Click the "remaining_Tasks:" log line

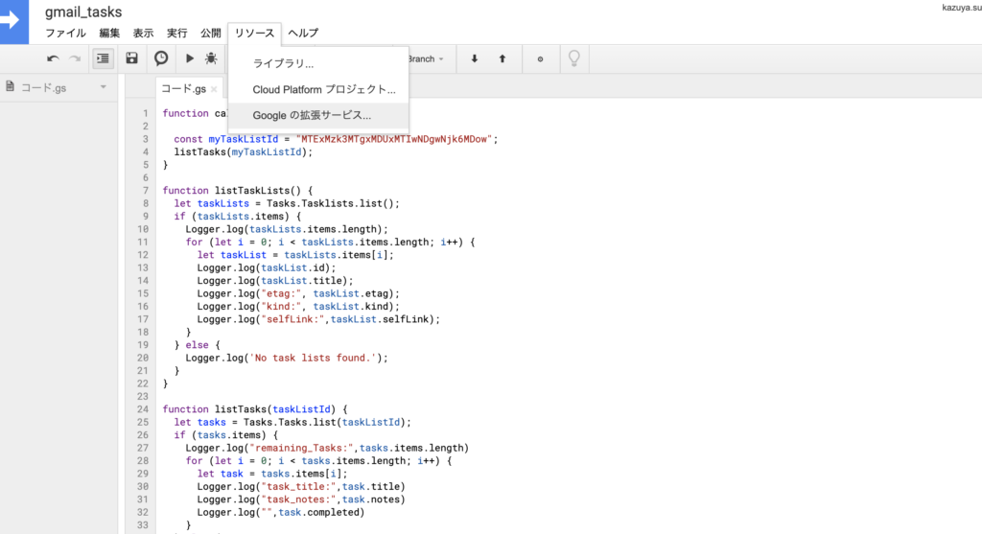[x=327, y=448]
